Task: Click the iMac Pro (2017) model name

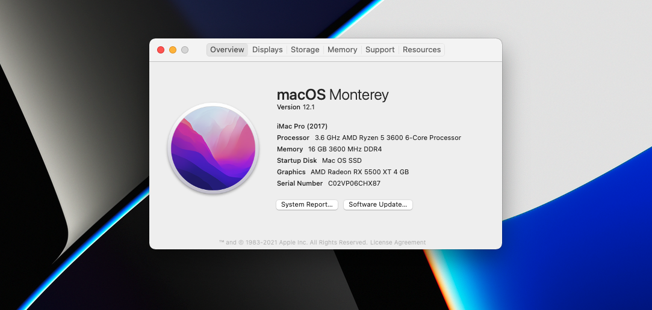Action: pos(302,126)
